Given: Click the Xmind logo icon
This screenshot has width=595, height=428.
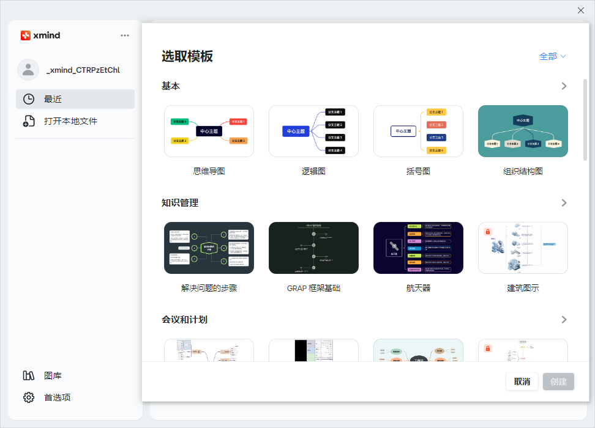Looking at the screenshot, I should coord(26,35).
